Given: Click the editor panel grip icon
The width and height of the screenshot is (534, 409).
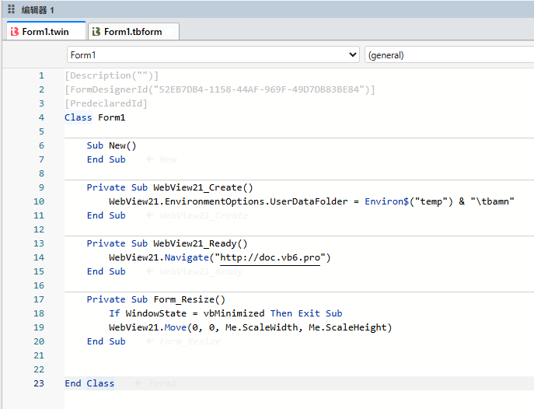Looking at the screenshot, I should (x=11, y=9).
